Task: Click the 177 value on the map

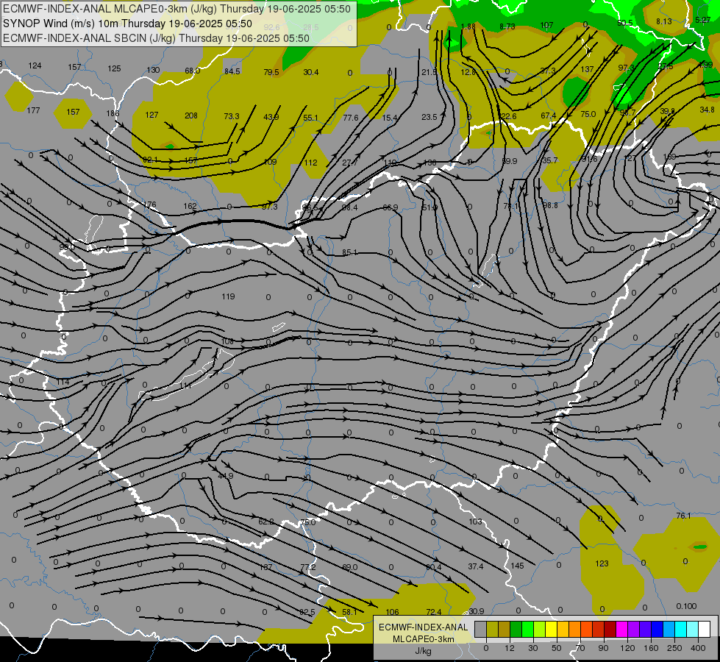Action: [33, 110]
